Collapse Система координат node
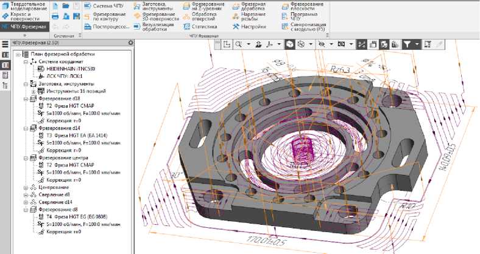 point(26,61)
